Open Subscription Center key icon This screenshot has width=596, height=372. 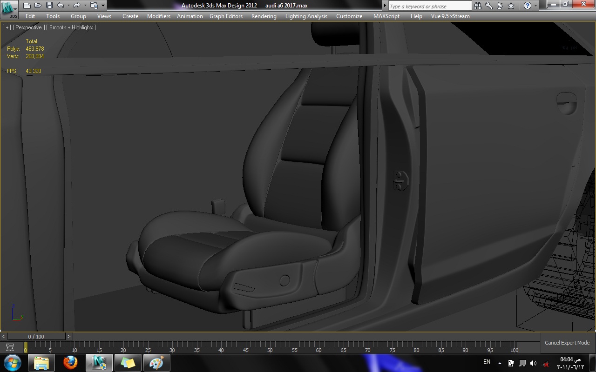click(489, 6)
